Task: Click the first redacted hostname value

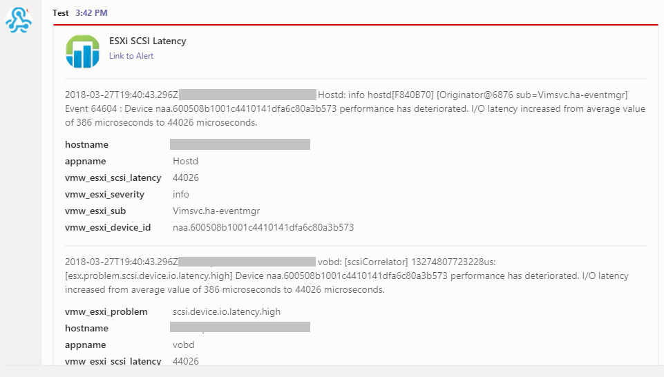Action: (x=240, y=144)
